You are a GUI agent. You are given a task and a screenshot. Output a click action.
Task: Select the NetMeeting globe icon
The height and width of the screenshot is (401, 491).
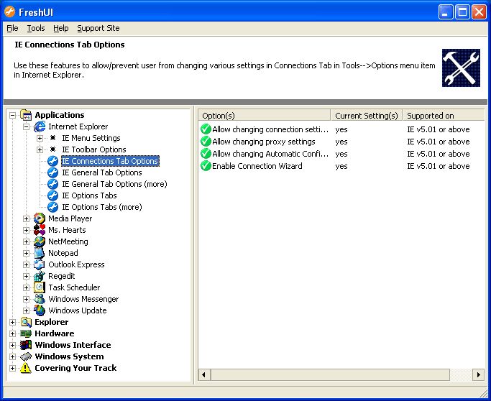[40, 241]
